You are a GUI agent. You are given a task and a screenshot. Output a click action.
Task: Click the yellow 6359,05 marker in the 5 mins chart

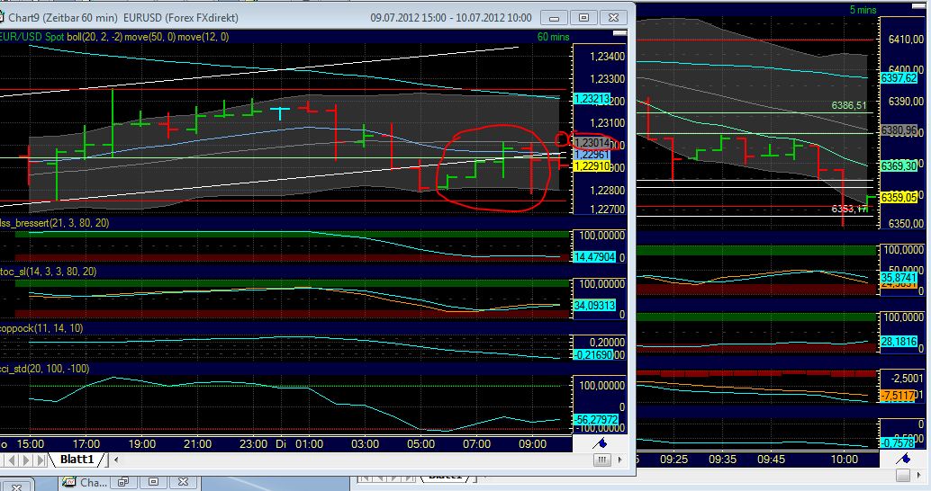(x=899, y=198)
